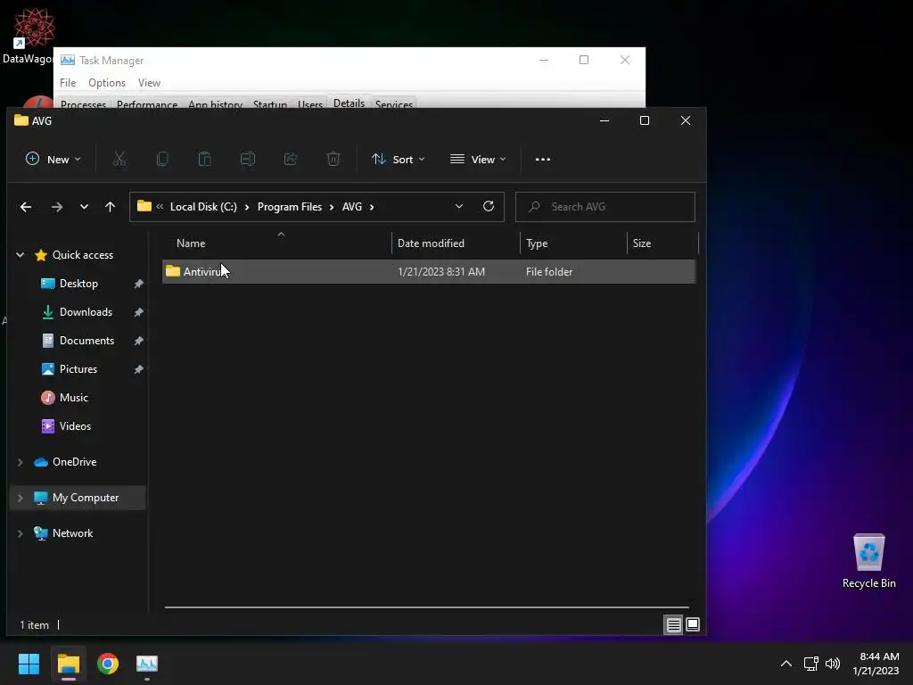
Task: Go back with the left arrow
Action: pos(26,207)
